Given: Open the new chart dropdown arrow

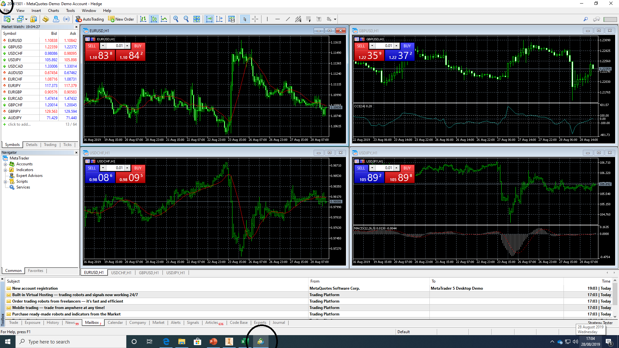Looking at the screenshot, I should click(13, 19).
